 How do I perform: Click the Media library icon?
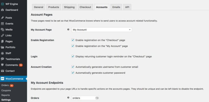2,30
